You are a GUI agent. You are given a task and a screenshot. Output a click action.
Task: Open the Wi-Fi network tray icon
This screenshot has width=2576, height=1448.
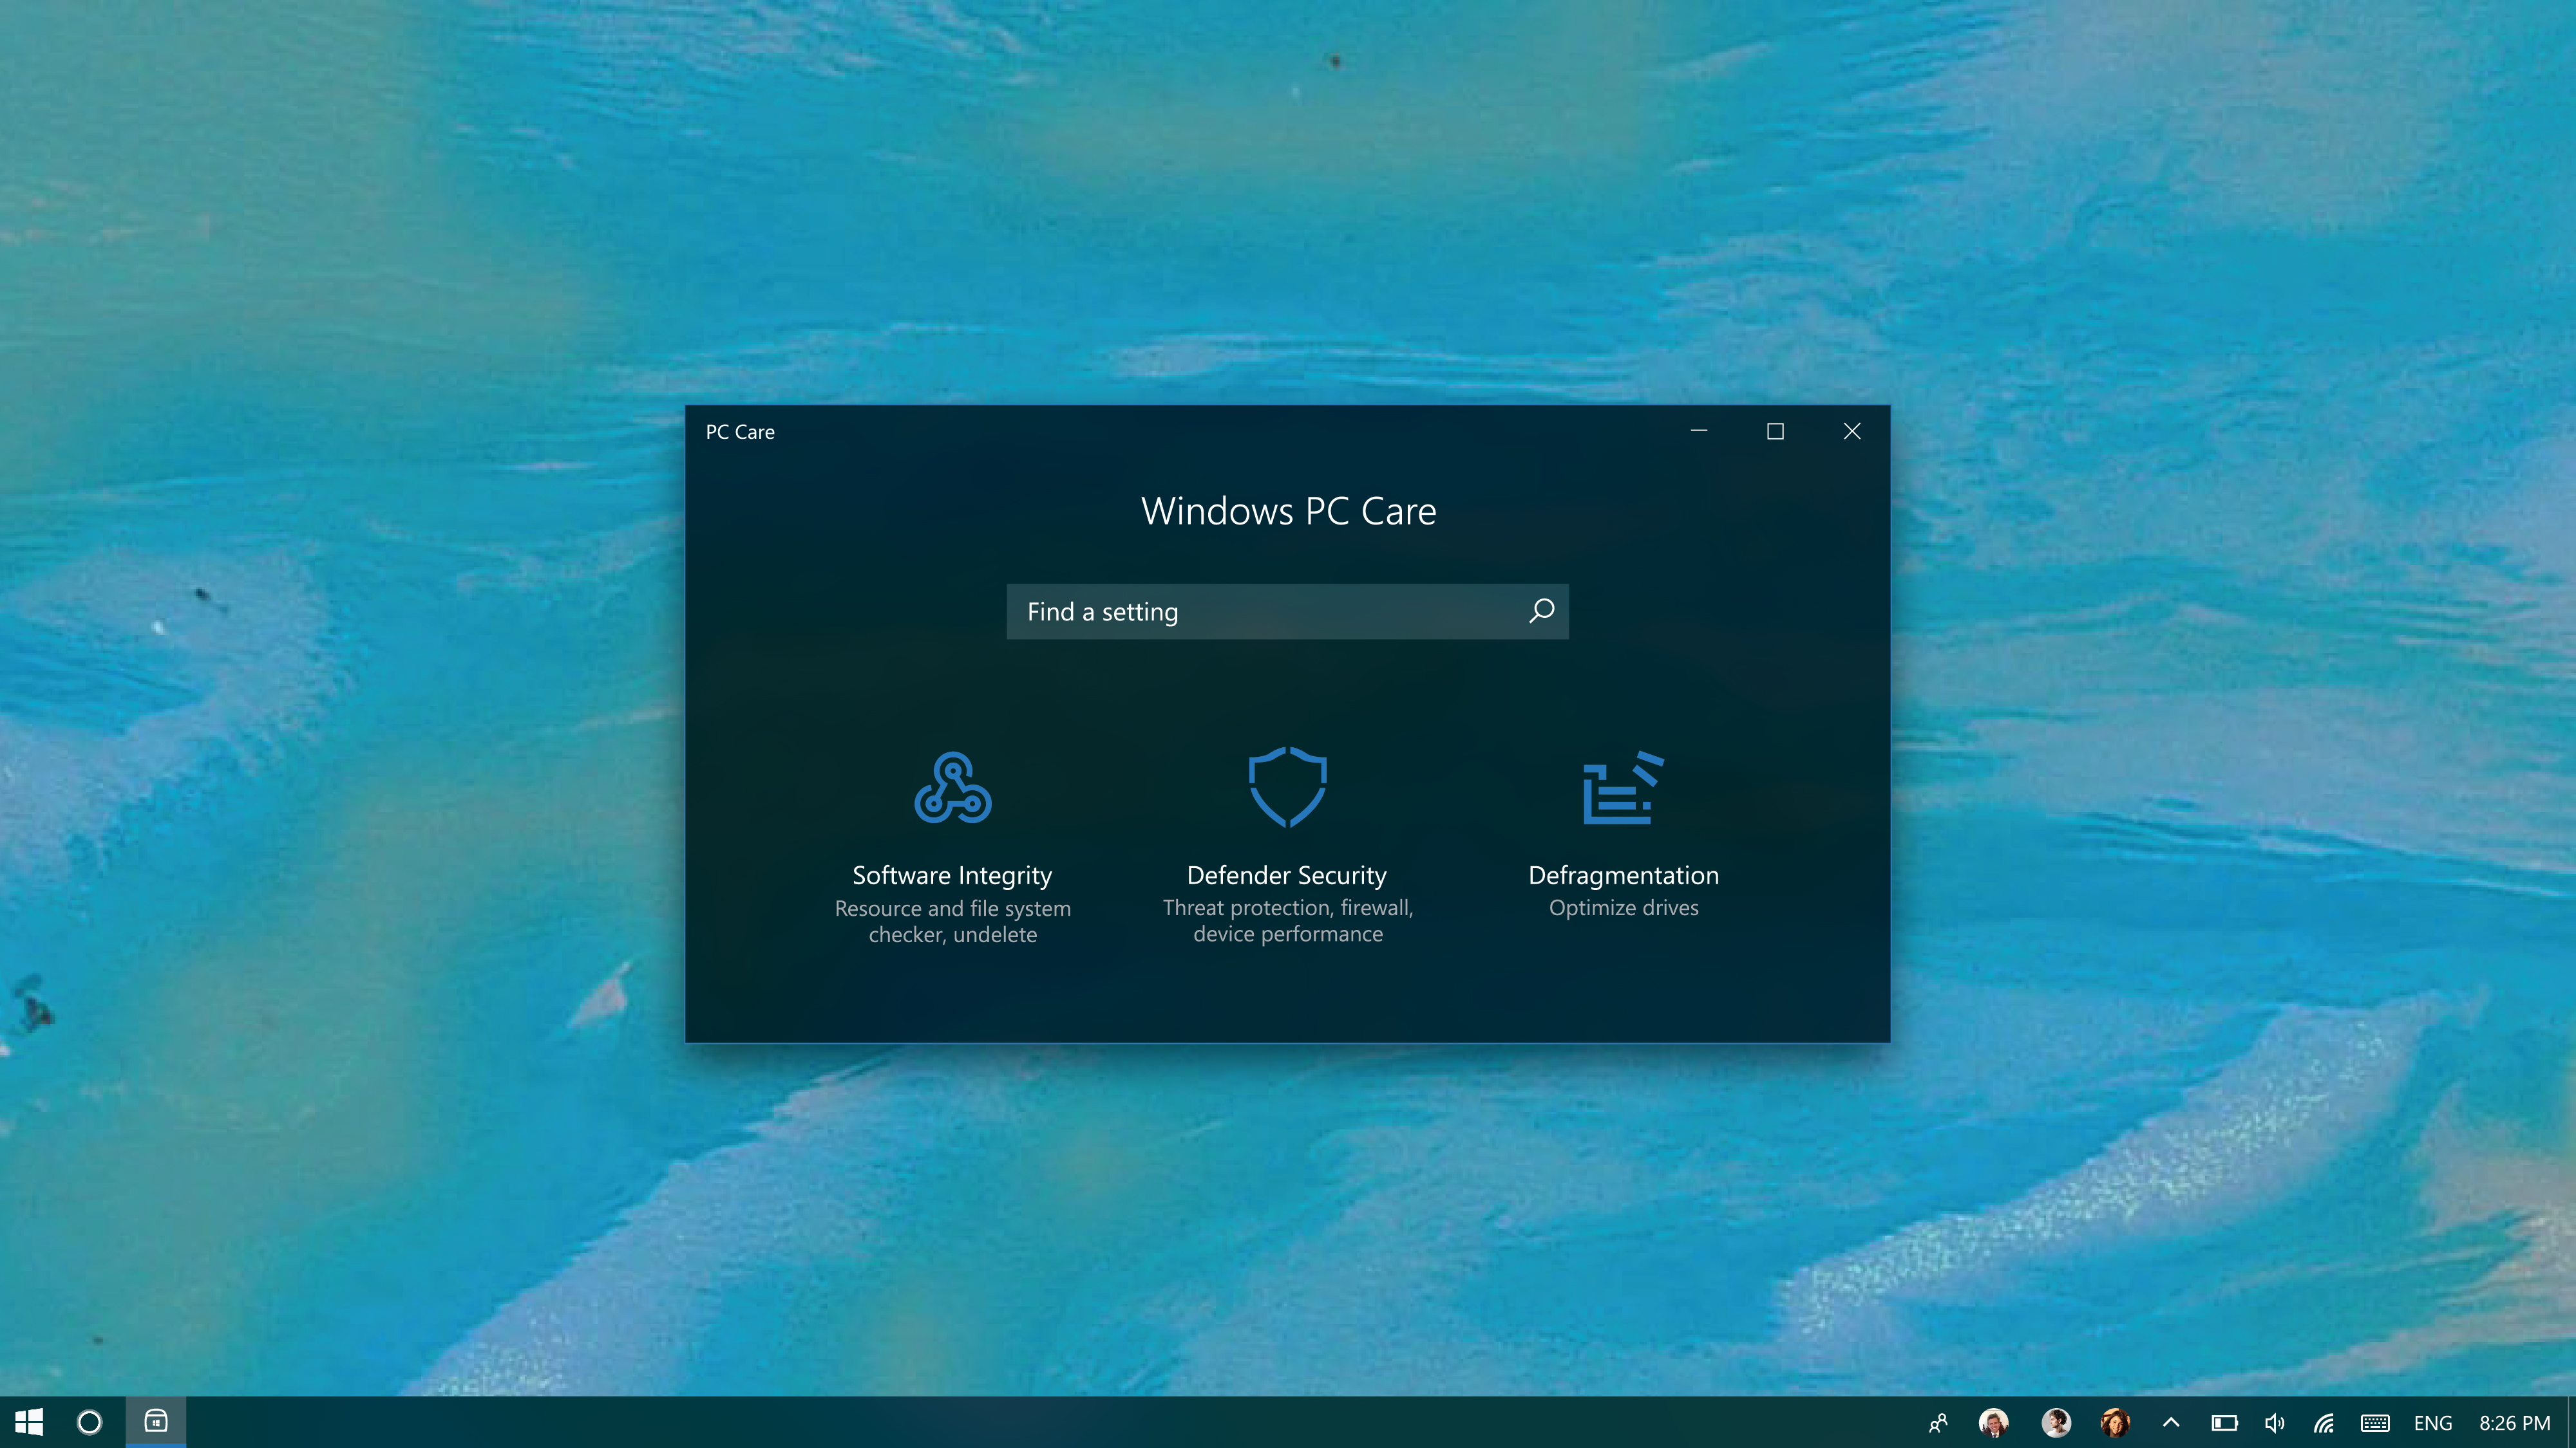tap(2324, 1422)
